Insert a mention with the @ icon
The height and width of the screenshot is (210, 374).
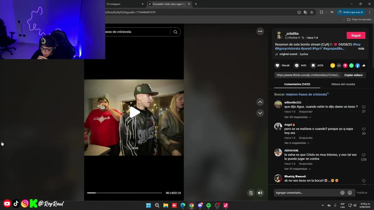coord(342,193)
